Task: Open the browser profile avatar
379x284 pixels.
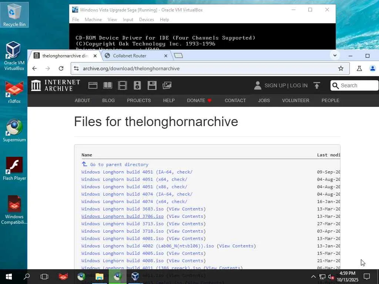Action: click(x=372, y=68)
